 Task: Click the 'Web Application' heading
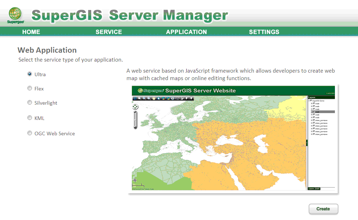[47, 50]
